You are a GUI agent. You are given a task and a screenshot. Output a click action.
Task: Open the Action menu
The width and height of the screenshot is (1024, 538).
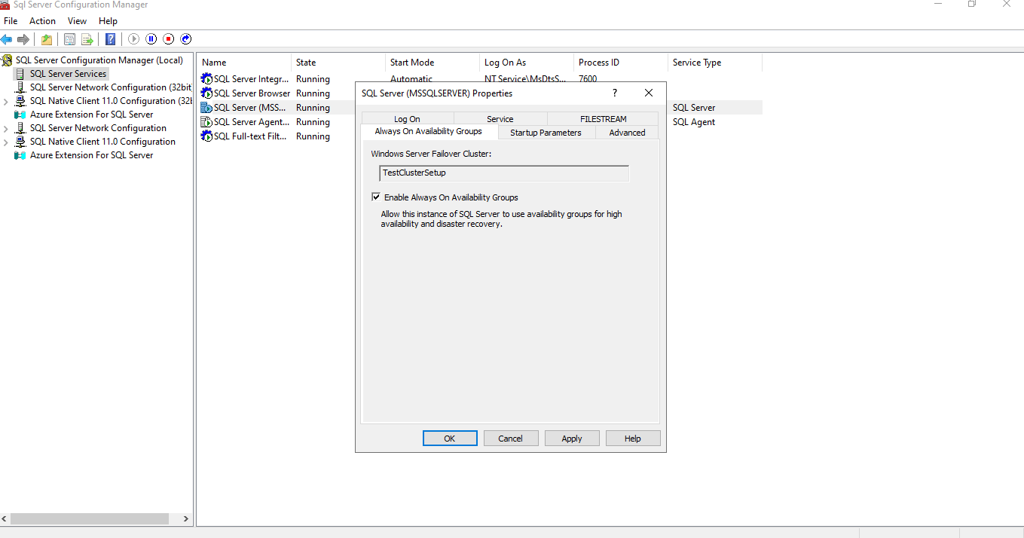tap(43, 21)
